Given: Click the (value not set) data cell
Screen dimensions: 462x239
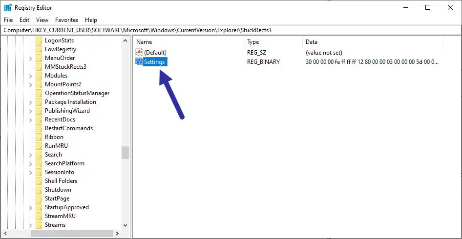Looking at the screenshot, I should click(324, 53).
